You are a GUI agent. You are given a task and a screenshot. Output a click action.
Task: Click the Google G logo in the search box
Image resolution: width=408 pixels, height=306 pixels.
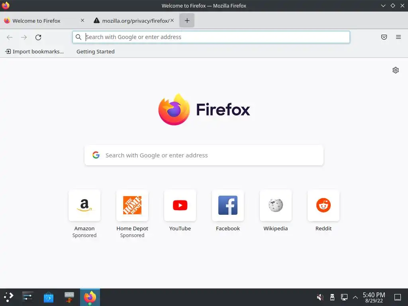tap(96, 155)
